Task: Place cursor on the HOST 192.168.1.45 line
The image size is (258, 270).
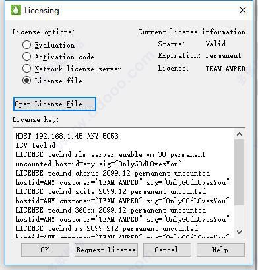Action: [x=67, y=136]
